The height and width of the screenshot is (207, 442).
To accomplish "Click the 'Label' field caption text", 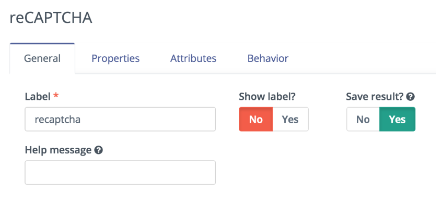I will [38, 97].
